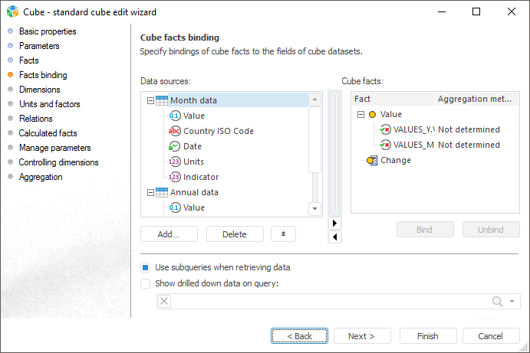
Task: Click the search magnifier in the query field
Action: tap(498, 302)
